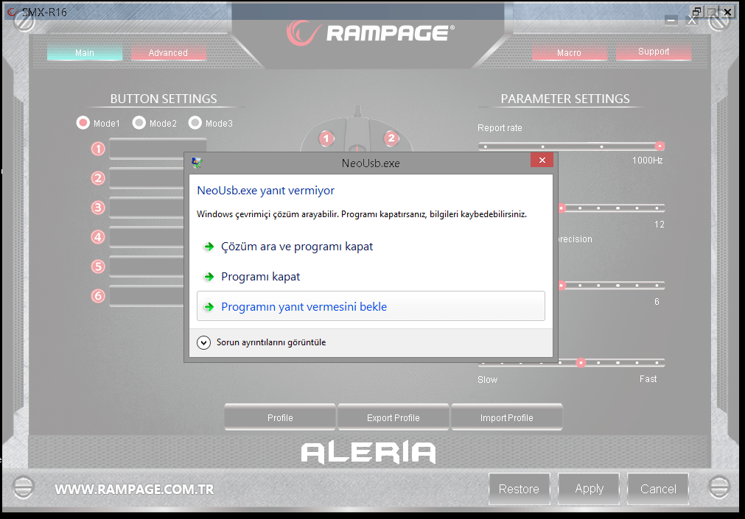Click the Restore button
Image resolution: width=745 pixels, height=519 pixels.
519,489
